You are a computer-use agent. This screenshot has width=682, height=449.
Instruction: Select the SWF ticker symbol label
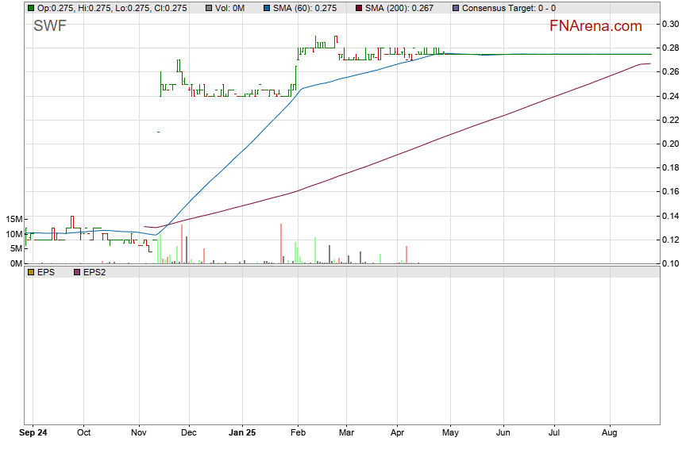pos(49,26)
